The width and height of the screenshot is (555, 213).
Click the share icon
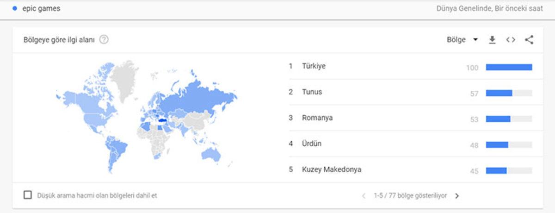529,40
